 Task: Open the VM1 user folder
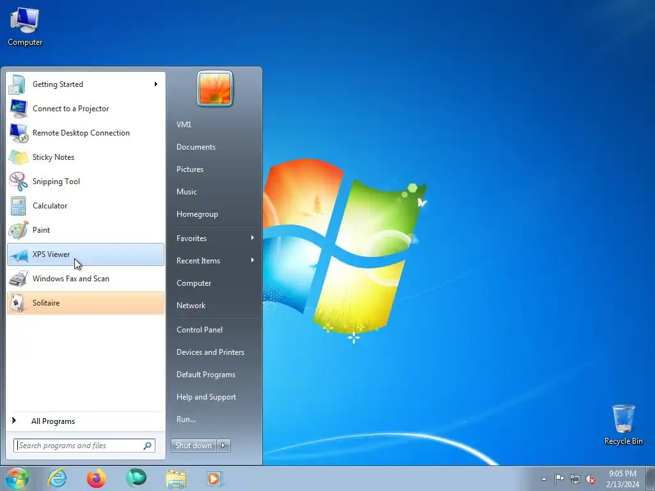(x=184, y=125)
